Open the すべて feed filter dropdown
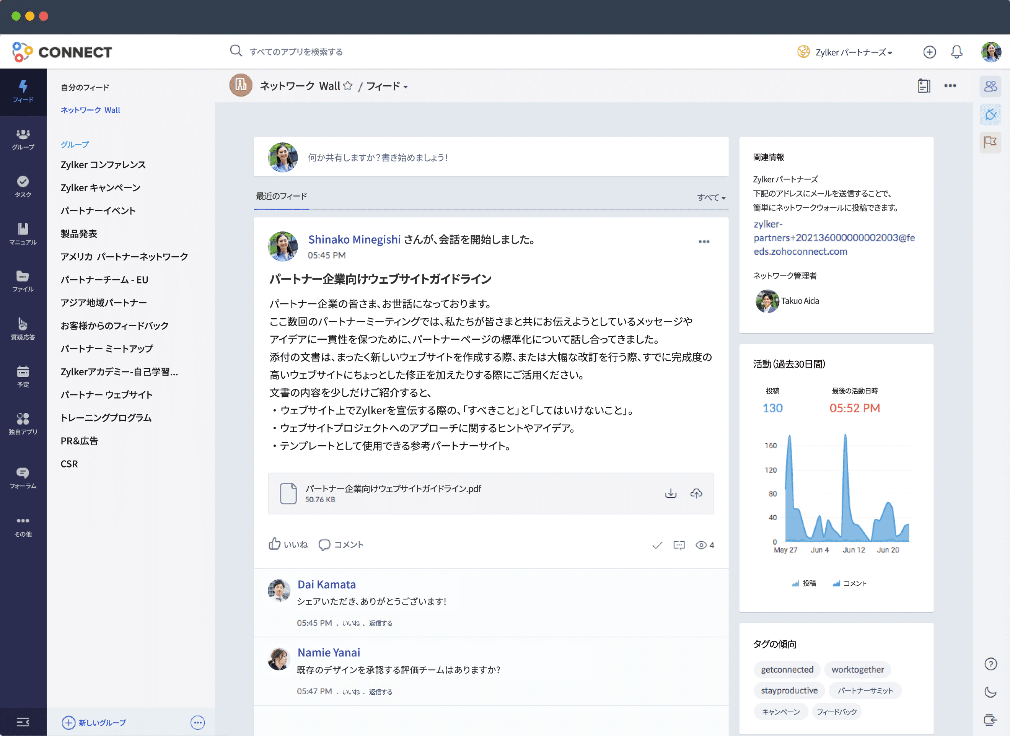Image resolution: width=1010 pixels, height=736 pixels. (711, 197)
